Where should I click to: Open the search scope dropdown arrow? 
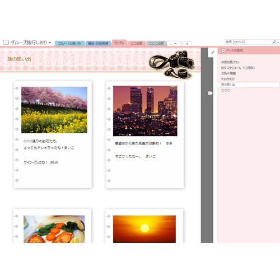[x=278, y=43]
